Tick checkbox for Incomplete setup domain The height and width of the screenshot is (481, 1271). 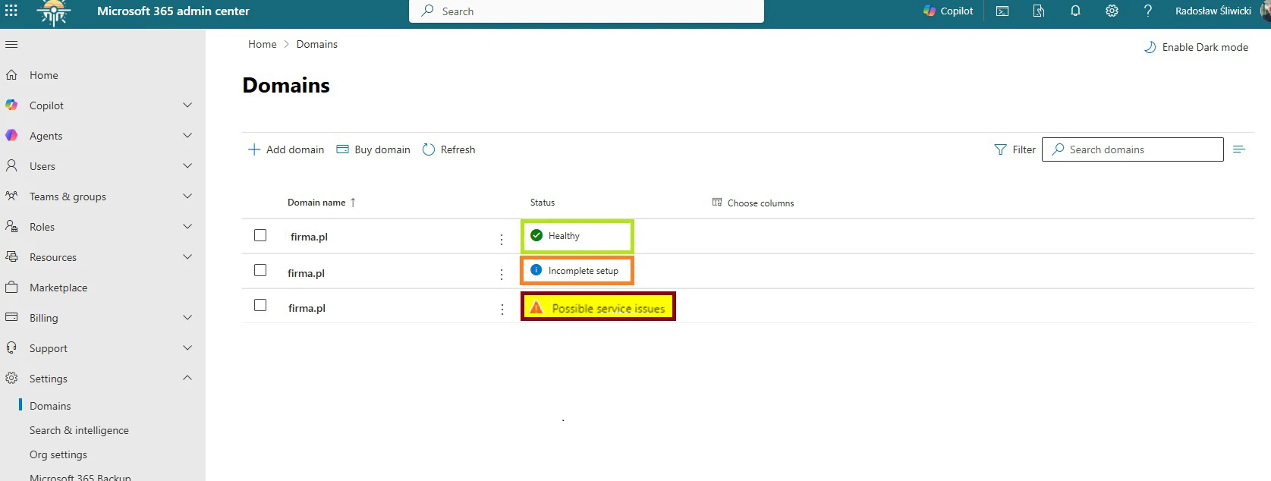coord(260,270)
